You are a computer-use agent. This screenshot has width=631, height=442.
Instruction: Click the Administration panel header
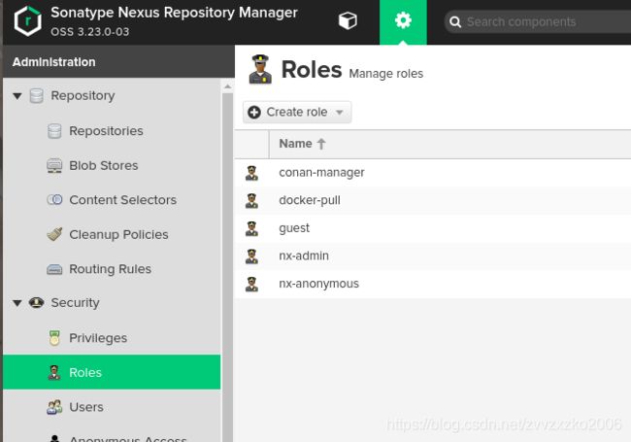pyautogui.click(x=118, y=61)
